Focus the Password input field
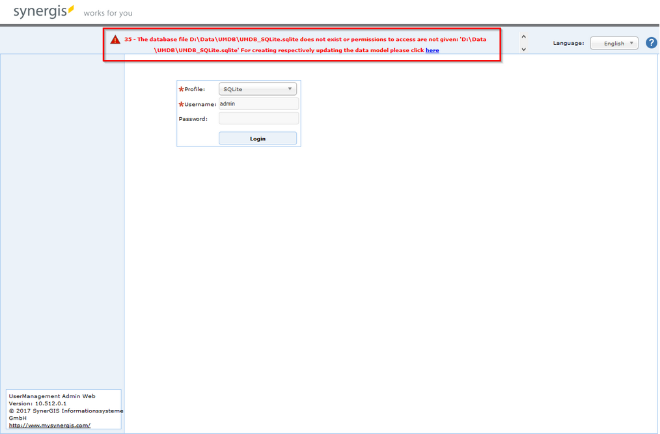This screenshot has width=660, height=434. click(258, 118)
